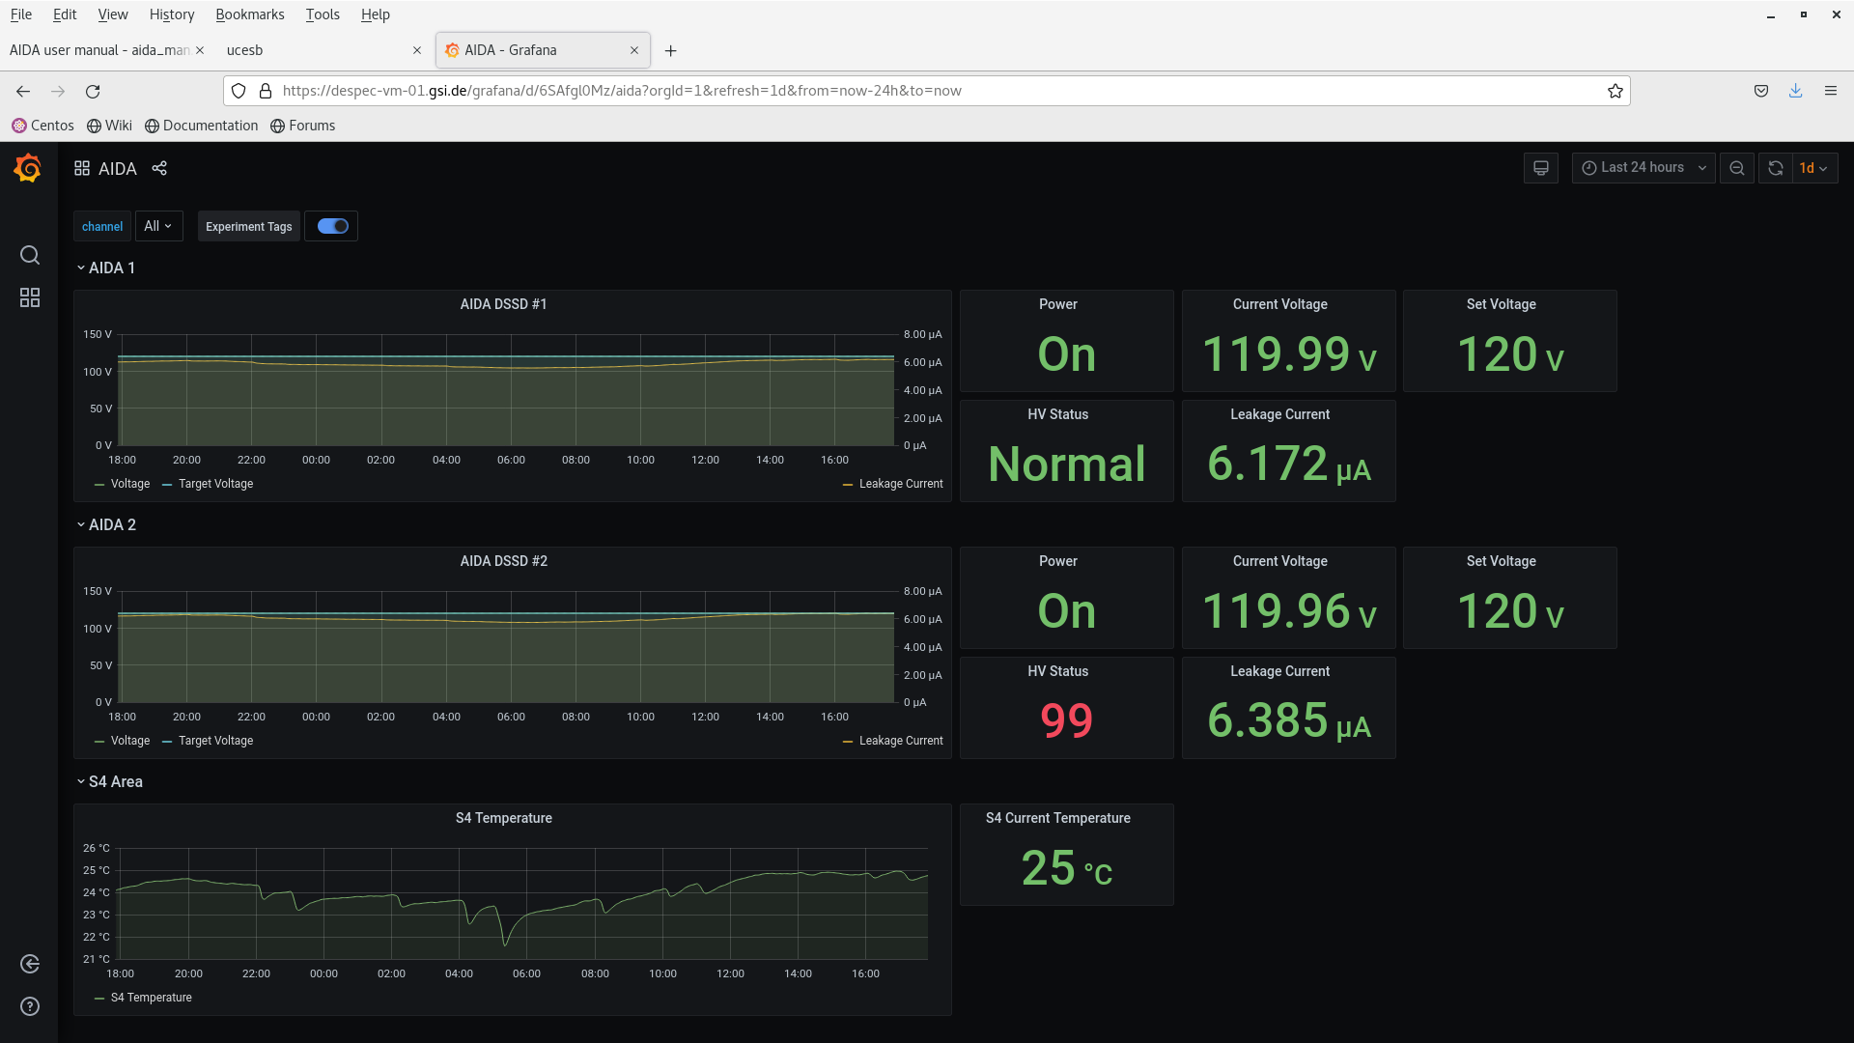Close the ucesb tab
The width and height of the screenshot is (1854, 1043).
point(417,50)
